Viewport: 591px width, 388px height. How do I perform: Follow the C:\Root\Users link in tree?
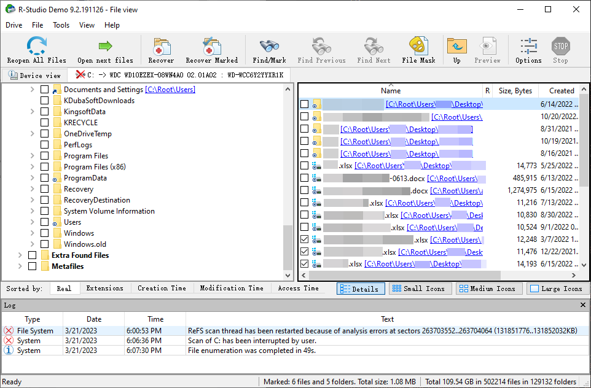pyautogui.click(x=170, y=90)
